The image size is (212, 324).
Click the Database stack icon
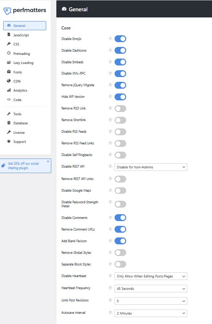point(9,123)
